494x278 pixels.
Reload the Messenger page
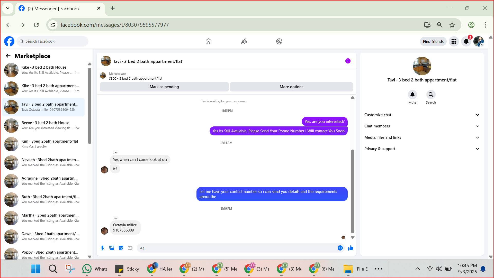[36, 25]
